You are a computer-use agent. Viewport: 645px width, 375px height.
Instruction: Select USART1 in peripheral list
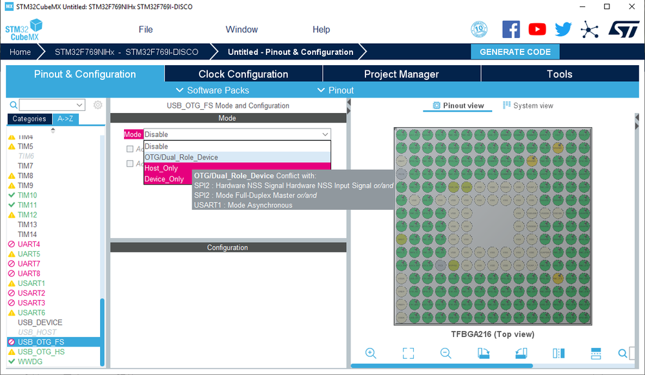pyautogui.click(x=31, y=283)
